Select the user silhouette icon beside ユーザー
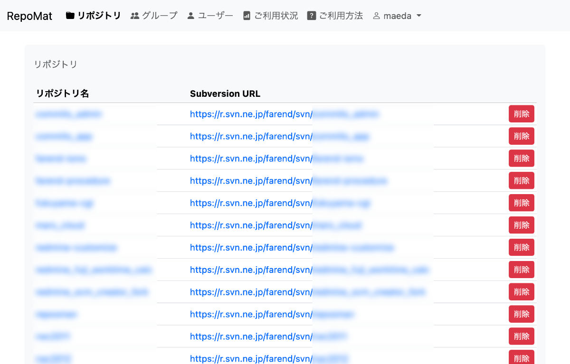570x364 pixels. click(191, 15)
